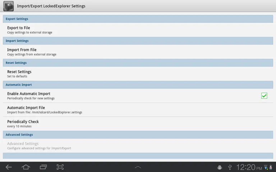This screenshot has height=172, width=276.
Task: Tap the 12:20 PM clock
Action: 249,167
